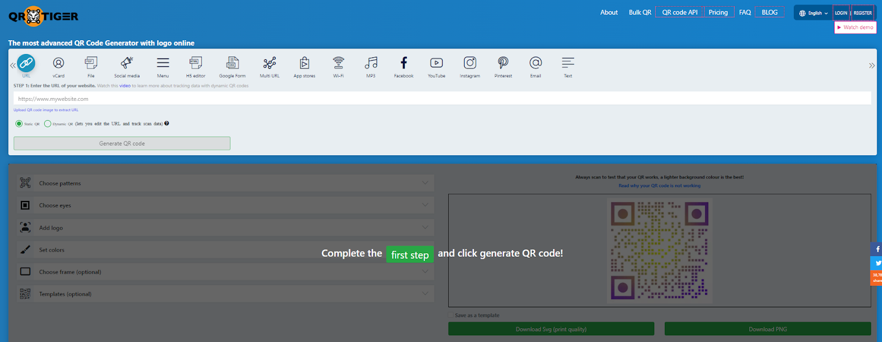Select the YouTube QR type icon
The width and height of the screenshot is (882, 342).
coord(437,63)
